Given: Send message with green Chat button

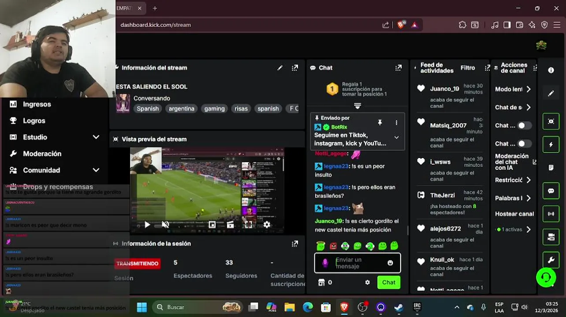Looking at the screenshot, I should tap(389, 282).
